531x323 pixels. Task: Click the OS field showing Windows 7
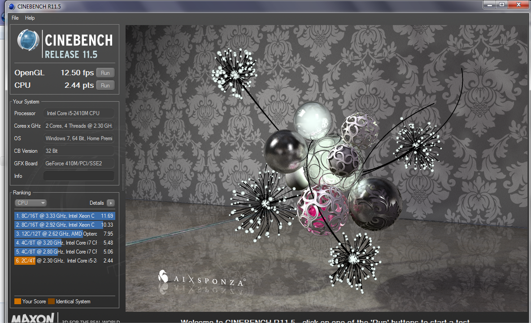pos(78,138)
